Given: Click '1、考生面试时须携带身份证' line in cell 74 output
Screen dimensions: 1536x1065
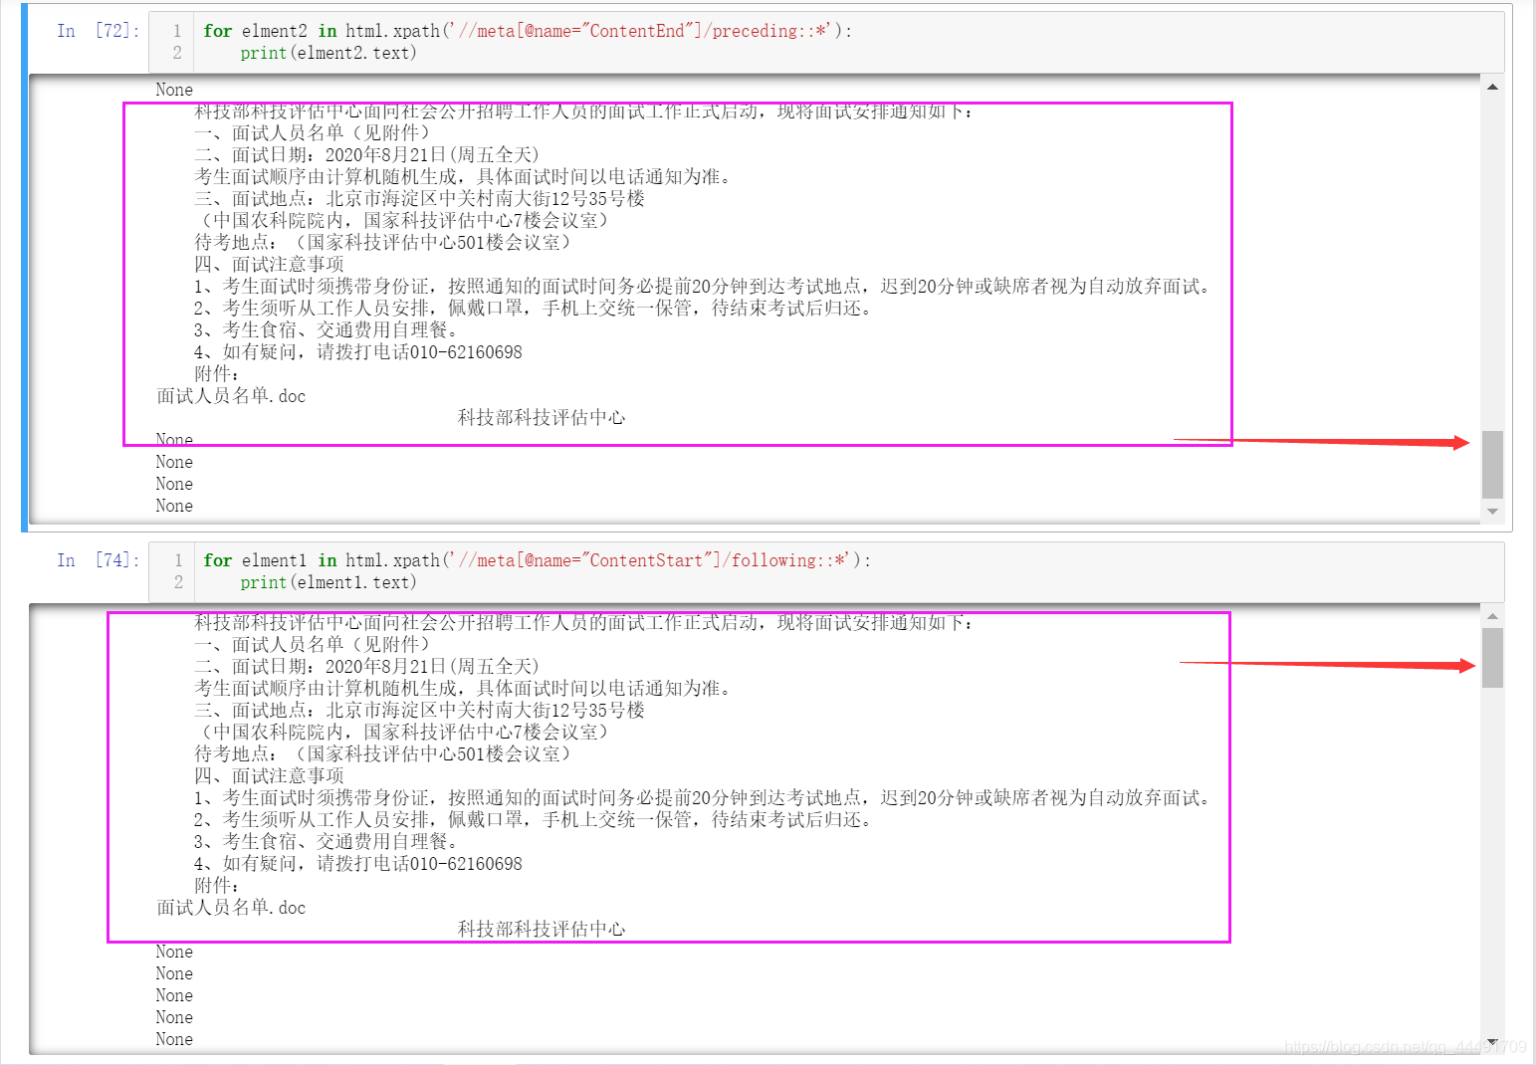Looking at the screenshot, I should pyautogui.click(x=704, y=797).
